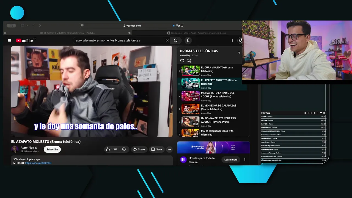The image size is (352, 198).
Task: Click Learn more on hotel ad
Action: [231, 159]
